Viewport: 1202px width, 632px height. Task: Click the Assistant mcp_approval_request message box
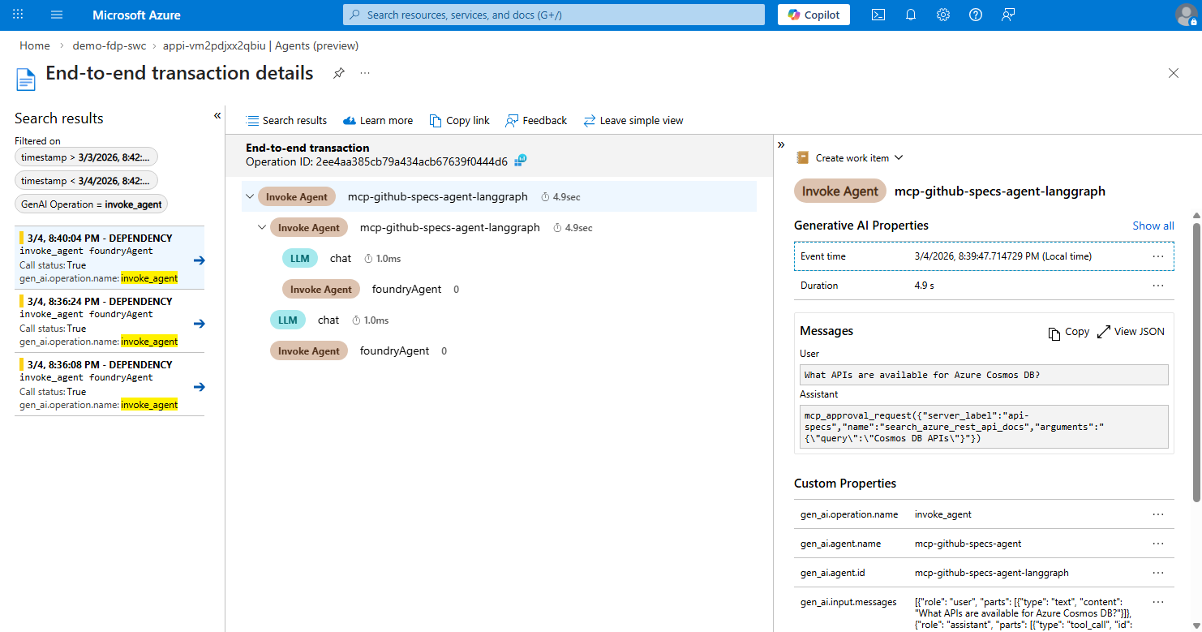(984, 427)
